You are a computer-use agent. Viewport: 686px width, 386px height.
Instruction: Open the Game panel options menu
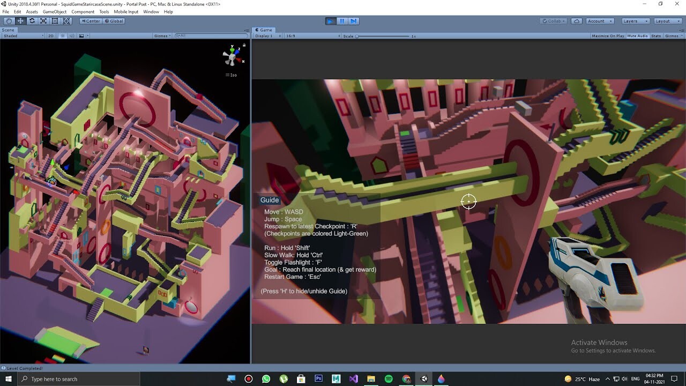point(682,30)
